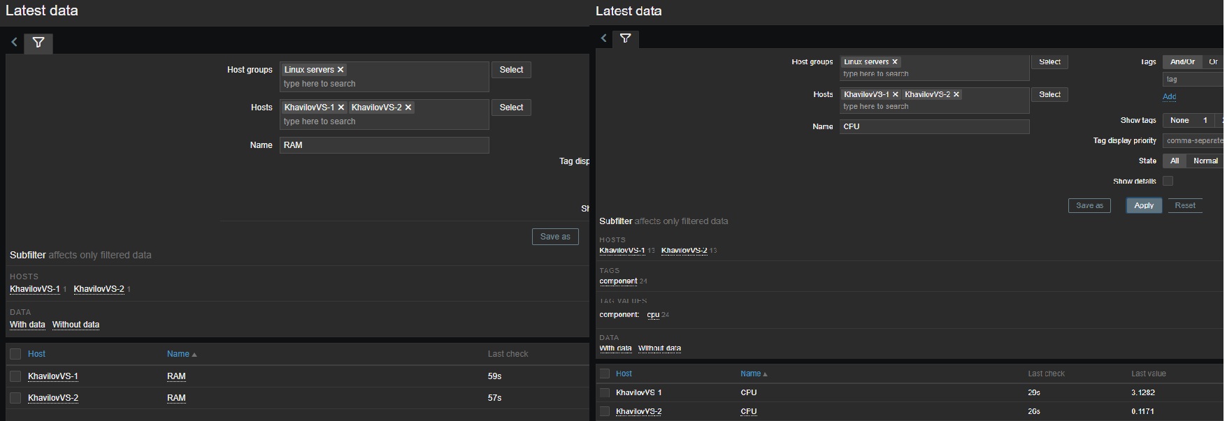
Task: Click the sort arrow beside Name in the RAM table
Action: (194, 355)
